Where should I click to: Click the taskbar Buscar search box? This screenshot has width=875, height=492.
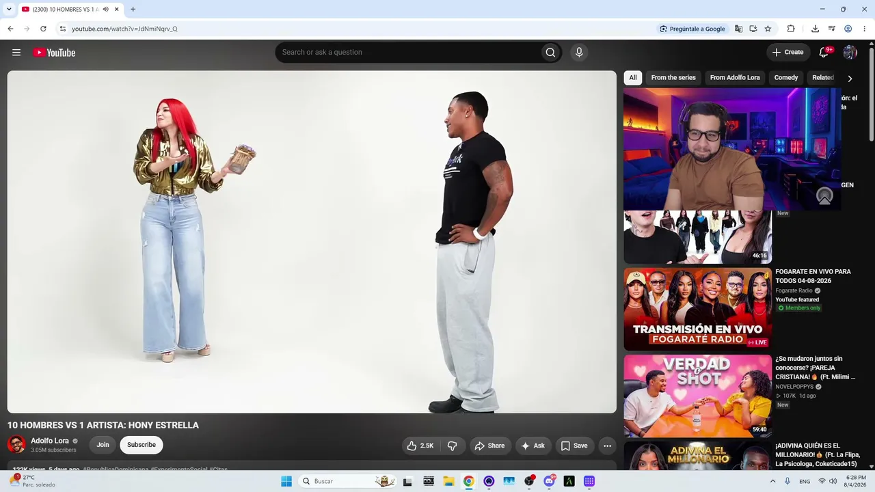349,481
